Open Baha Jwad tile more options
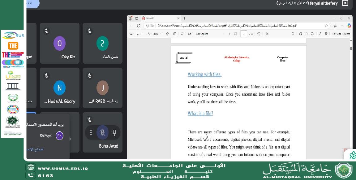 click(x=91, y=133)
